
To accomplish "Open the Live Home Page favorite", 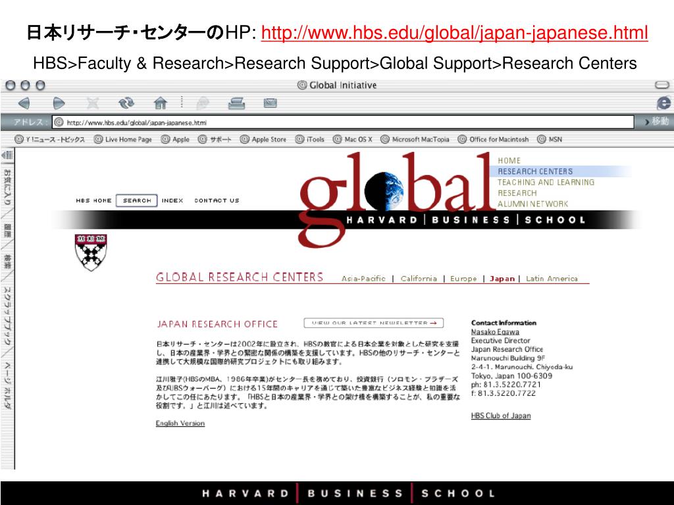I will tap(123, 139).
